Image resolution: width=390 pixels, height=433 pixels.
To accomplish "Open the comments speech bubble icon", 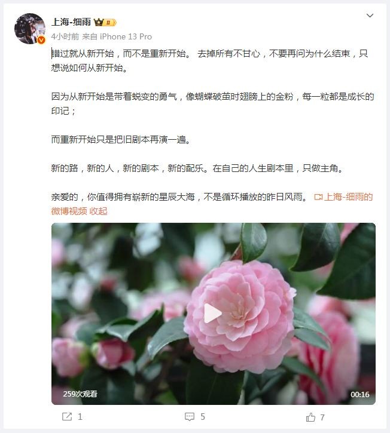I will (190, 417).
